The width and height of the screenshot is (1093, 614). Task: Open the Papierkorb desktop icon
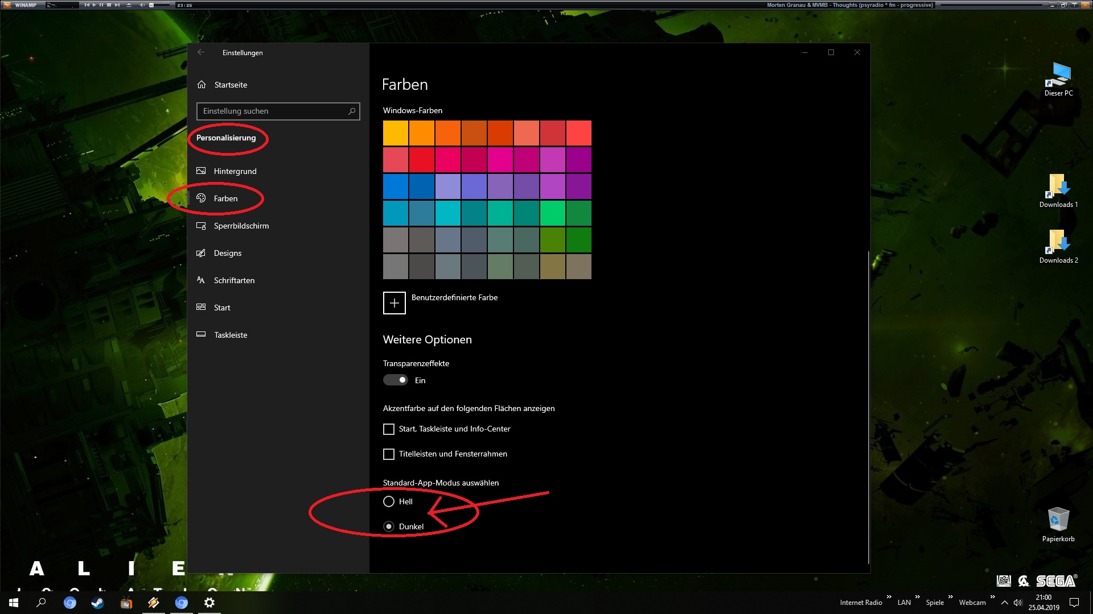(x=1058, y=520)
